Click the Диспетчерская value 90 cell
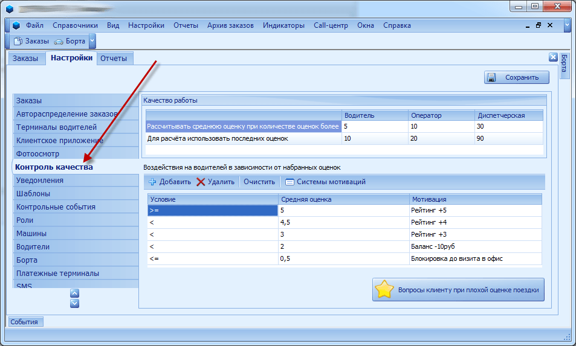This screenshot has width=576, height=346. pyautogui.click(x=509, y=138)
